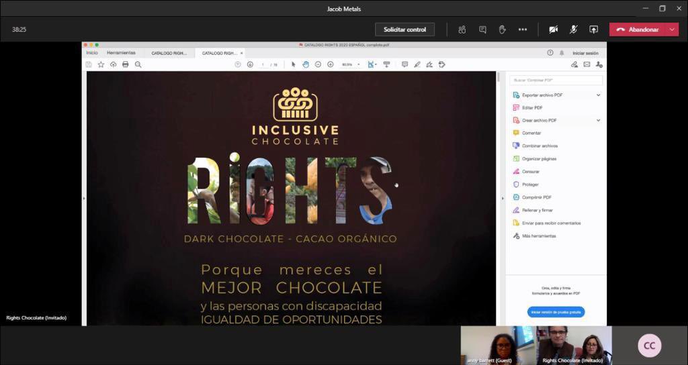Screen dimensions: 688x365
Task: Open share content tray
Action: (594, 30)
